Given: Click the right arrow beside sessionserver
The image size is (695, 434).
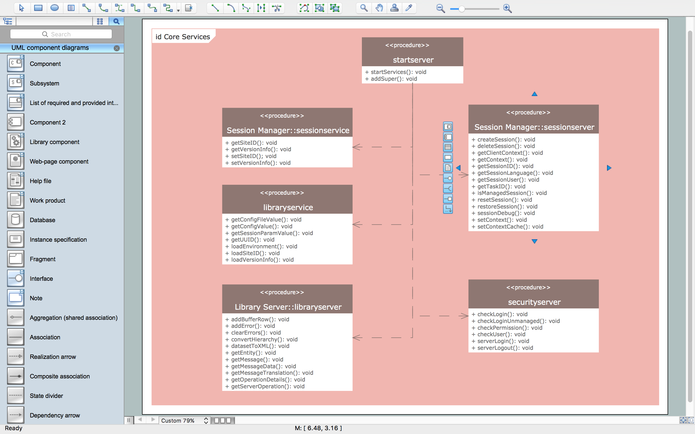Looking at the screenshot, I should (x=609, y=168).
